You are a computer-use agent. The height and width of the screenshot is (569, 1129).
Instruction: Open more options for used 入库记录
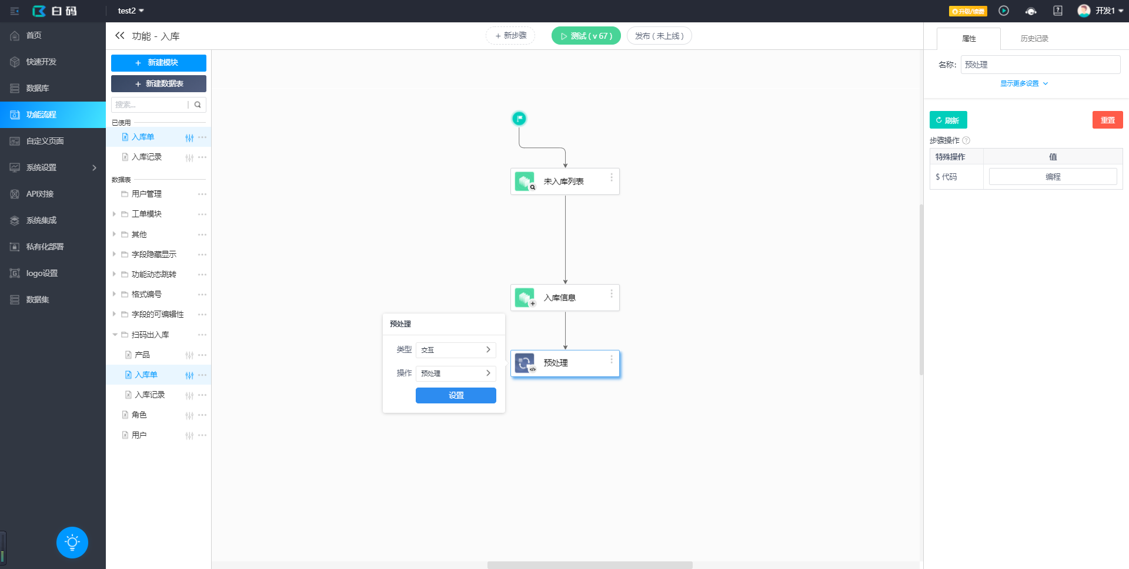tap(202, 157)
